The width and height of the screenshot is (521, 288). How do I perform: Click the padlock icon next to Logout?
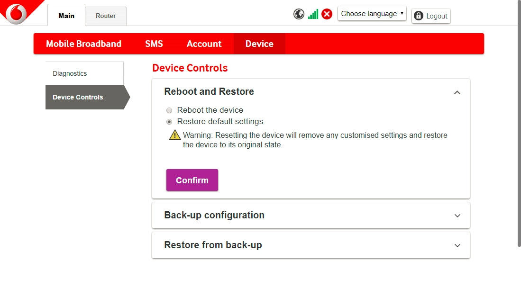pyautogui.click(x=418, y=16)
